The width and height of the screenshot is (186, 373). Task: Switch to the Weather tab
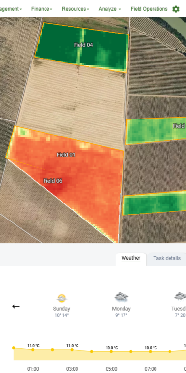pyautogui.click(x=131, y=258)
